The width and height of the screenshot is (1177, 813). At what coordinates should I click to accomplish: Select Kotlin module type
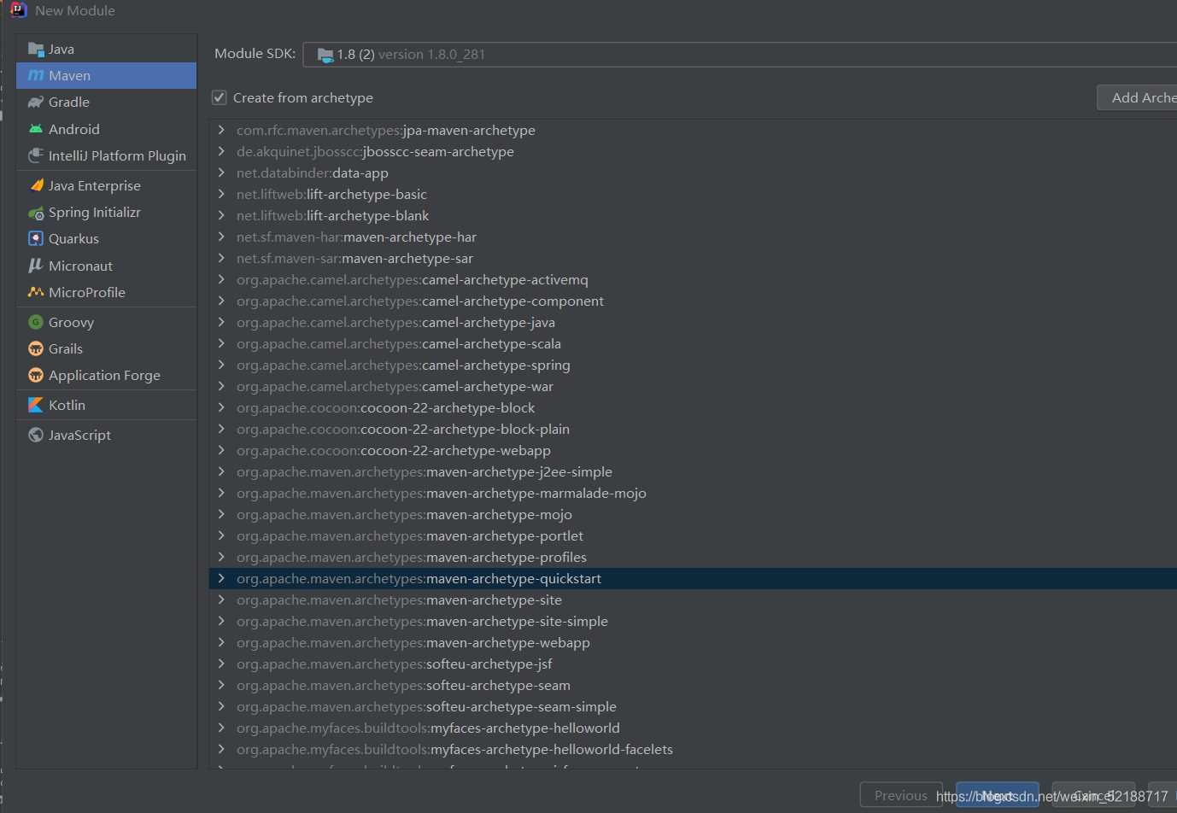point(107,405)
